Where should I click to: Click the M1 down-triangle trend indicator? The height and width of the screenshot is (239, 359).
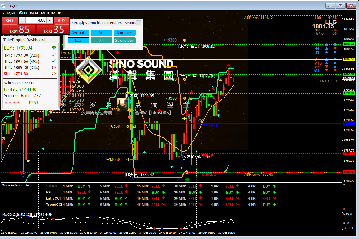click(x=327, y=70)
